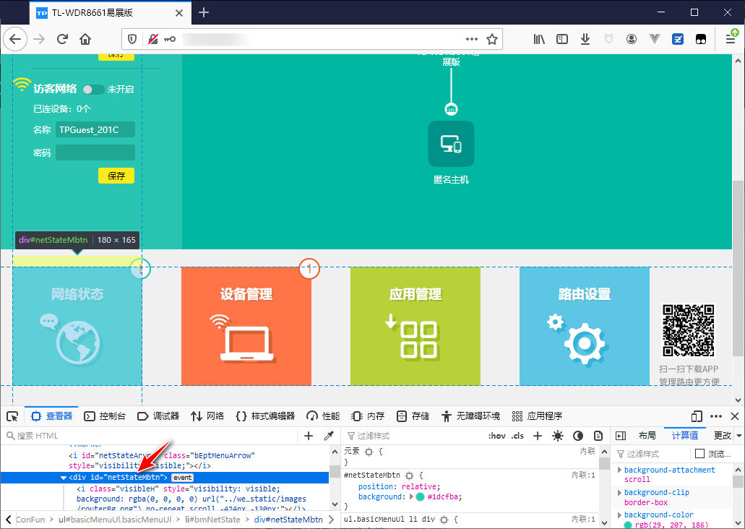Screen dimensions: 745x529
Task: Switch to the 布局 layout tab
Action: point(647,436)
